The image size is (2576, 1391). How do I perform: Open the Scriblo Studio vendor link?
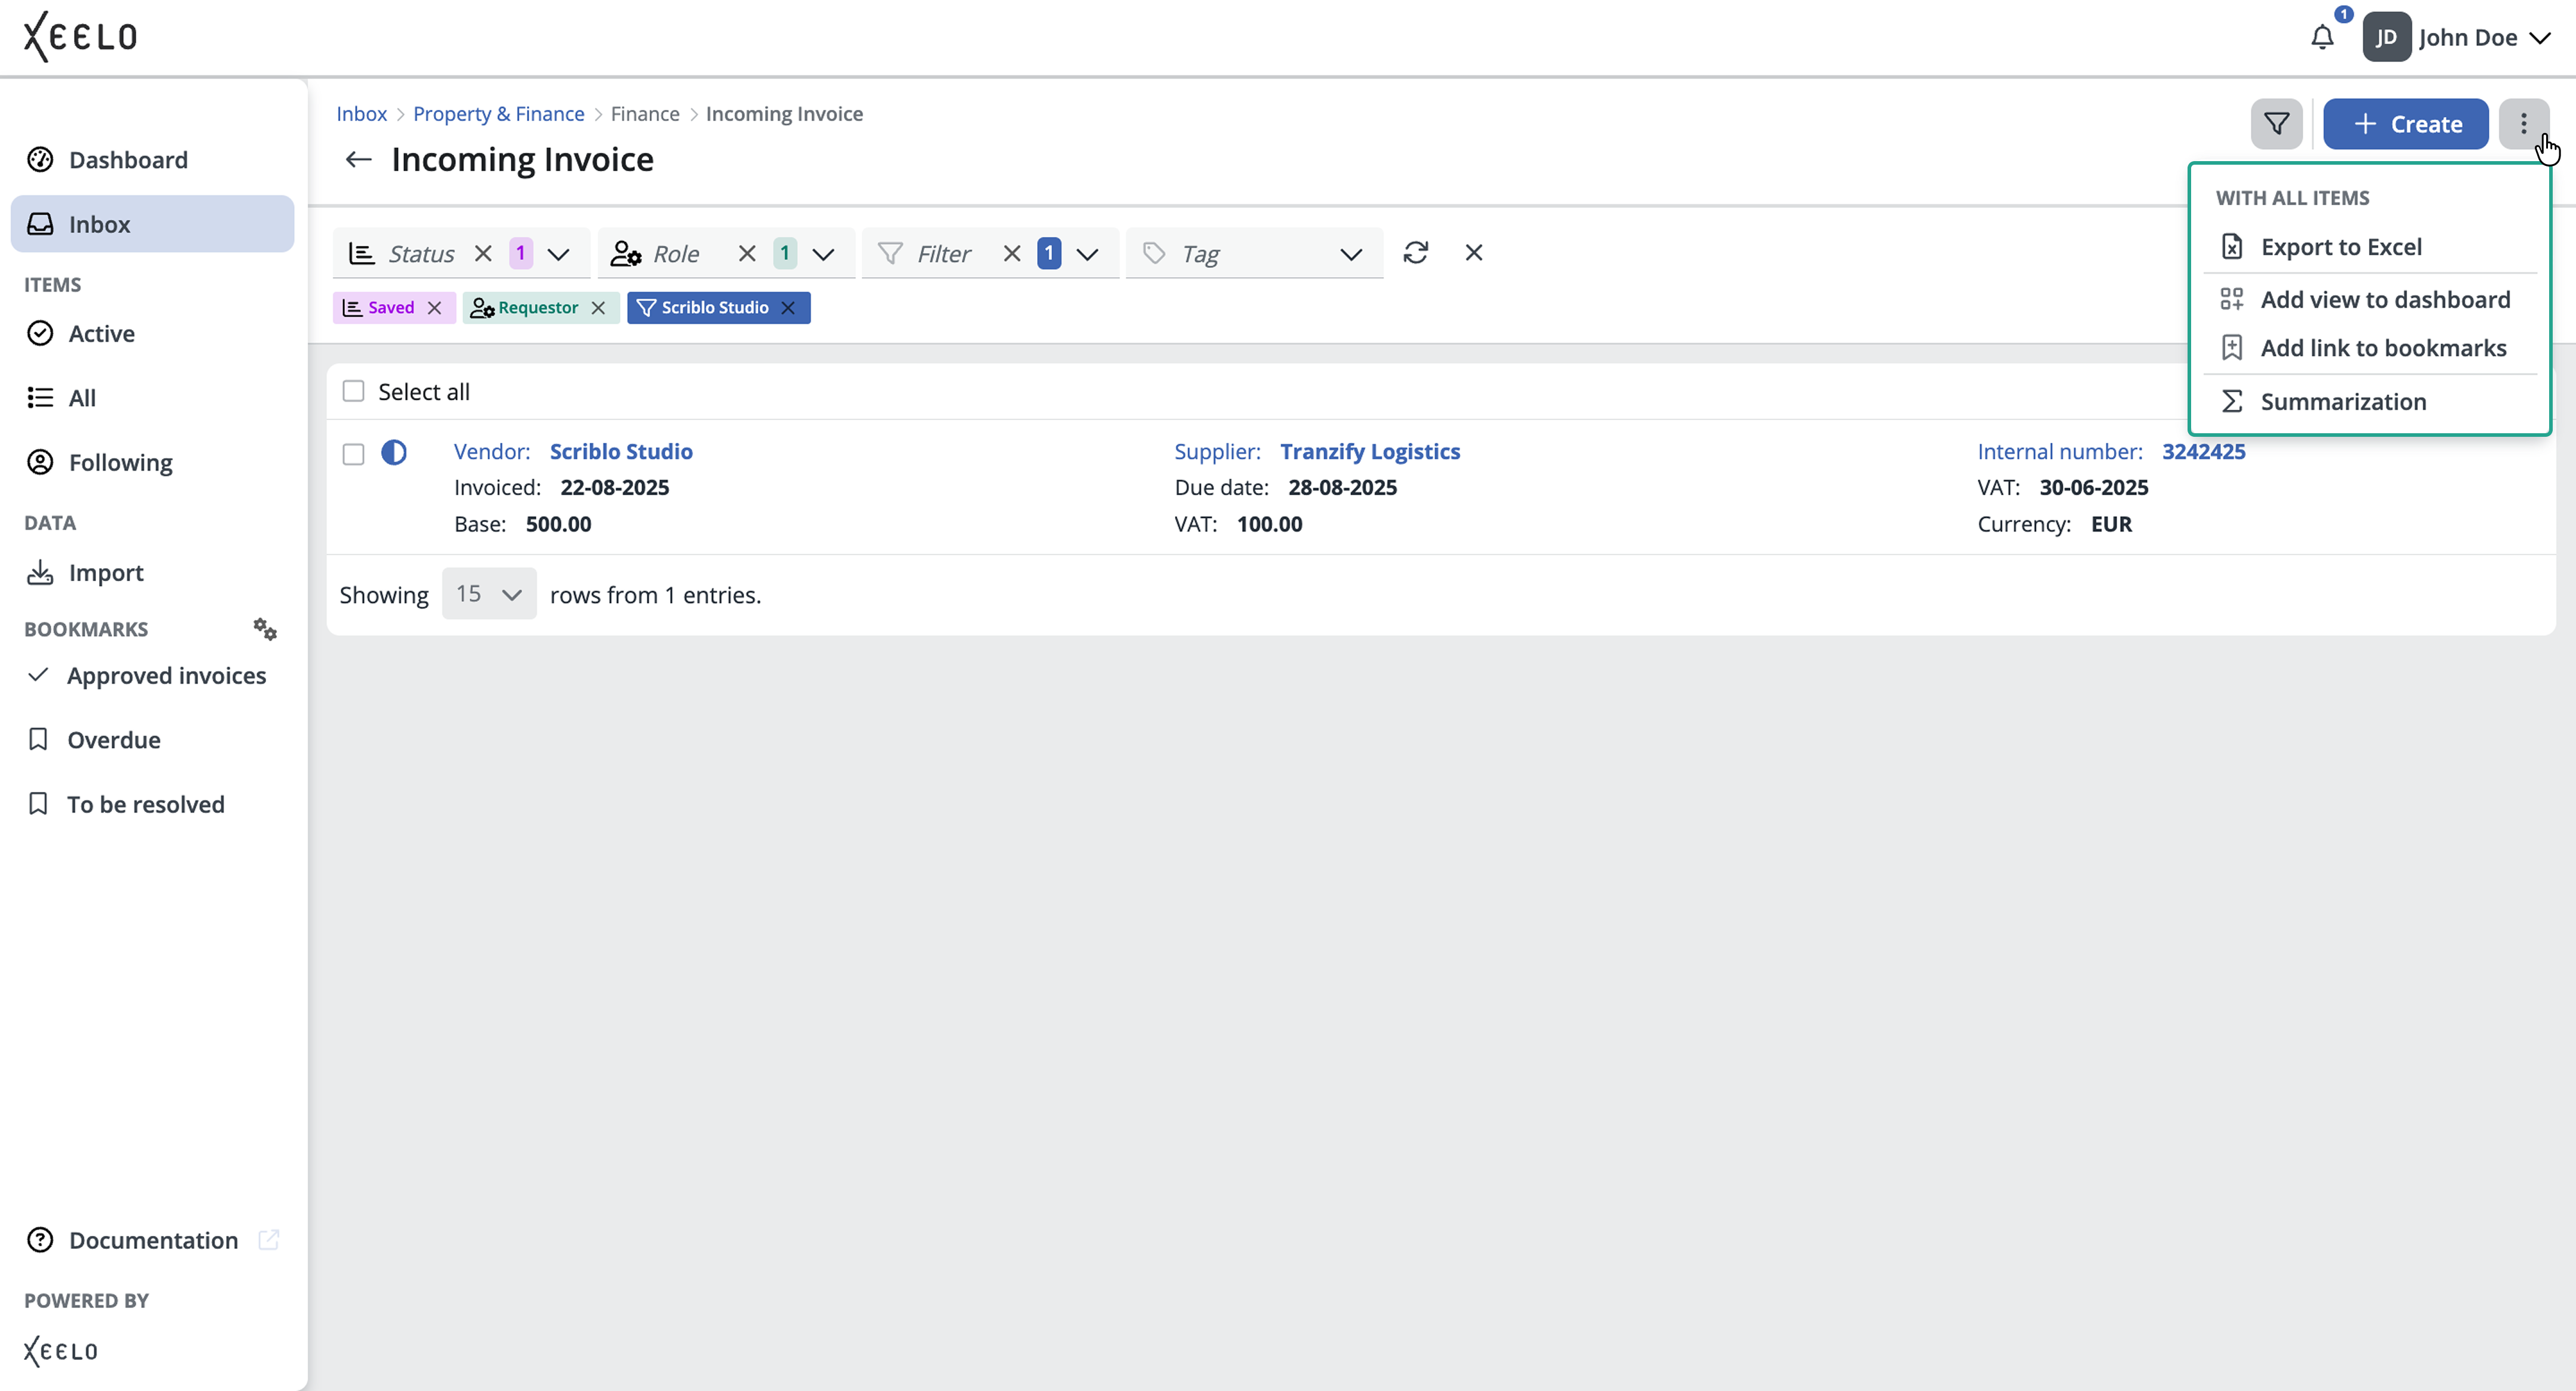(621, 451)
